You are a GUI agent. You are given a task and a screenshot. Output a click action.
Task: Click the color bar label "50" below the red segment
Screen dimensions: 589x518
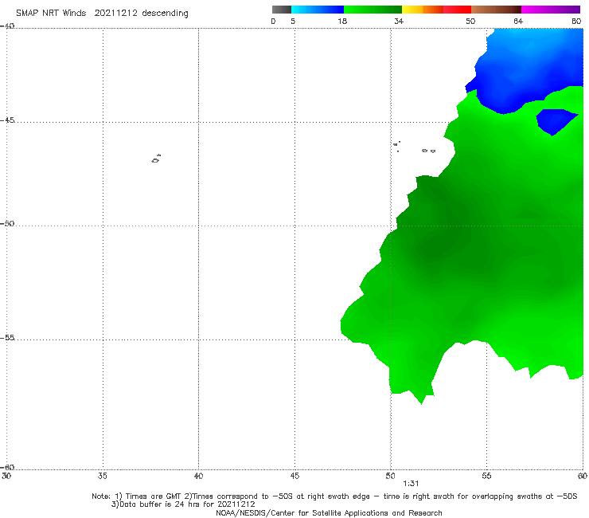coord(470,22)
